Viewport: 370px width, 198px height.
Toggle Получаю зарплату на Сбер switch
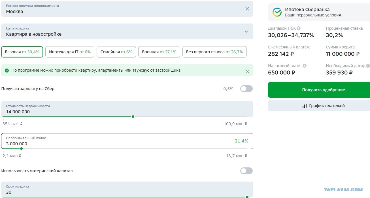246,89
